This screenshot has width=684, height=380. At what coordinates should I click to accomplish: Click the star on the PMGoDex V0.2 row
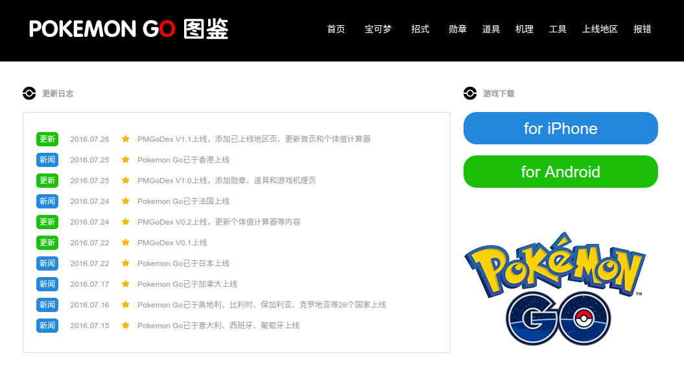126,221
